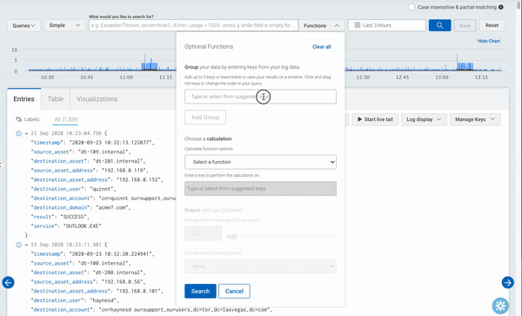Viewport: 522px width, 316px height.
Task: Collapse the Functions panel chevron
Action: pos(337,25)
